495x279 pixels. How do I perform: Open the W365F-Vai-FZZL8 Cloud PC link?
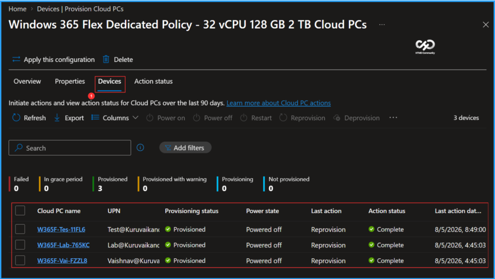(x=62, y=261)
